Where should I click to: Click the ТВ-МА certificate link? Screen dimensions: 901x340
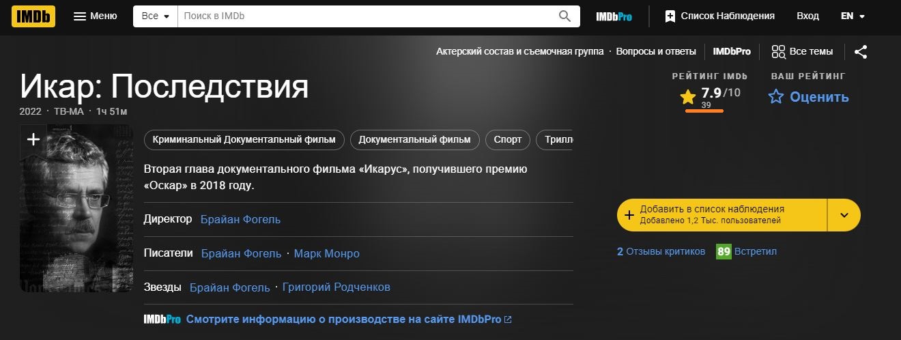(69, 111)
